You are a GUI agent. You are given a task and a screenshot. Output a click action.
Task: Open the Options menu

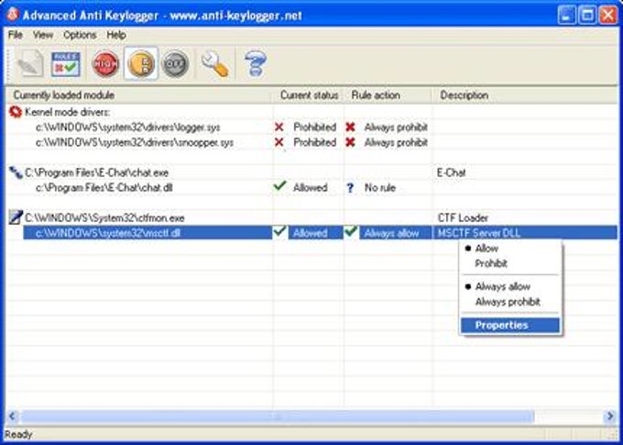click(x=80, y=35)
